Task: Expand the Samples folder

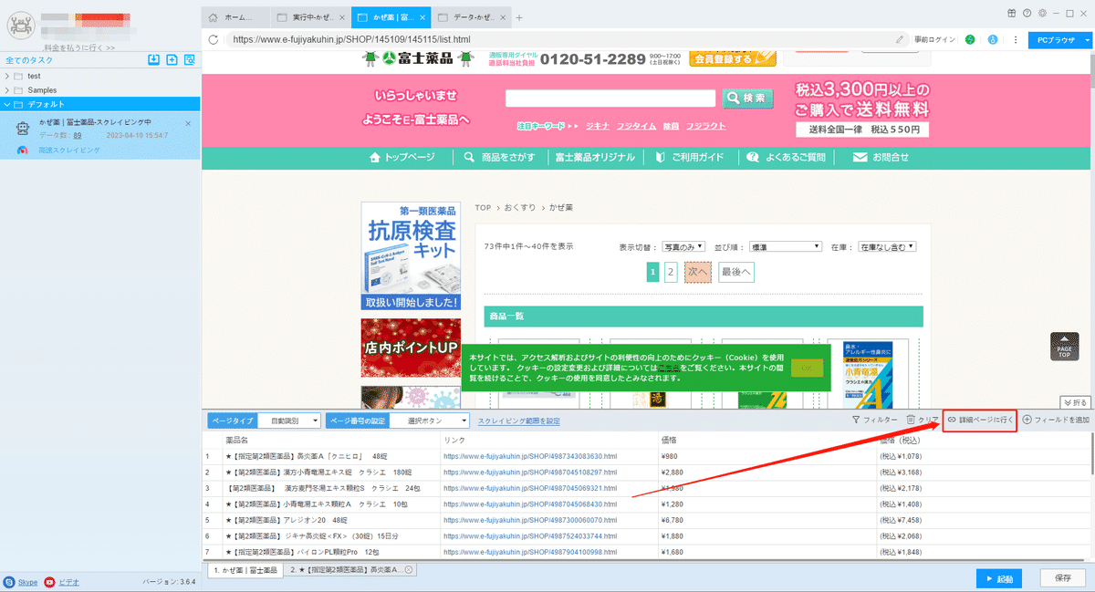Action: tap(7, 90)
